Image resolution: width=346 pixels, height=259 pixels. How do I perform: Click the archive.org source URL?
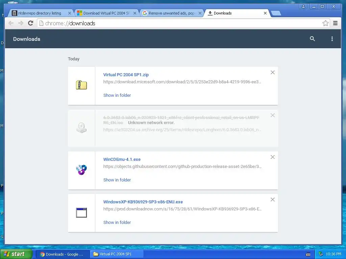182,130
